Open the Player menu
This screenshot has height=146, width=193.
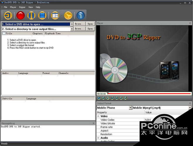click(x=13, y=7)
